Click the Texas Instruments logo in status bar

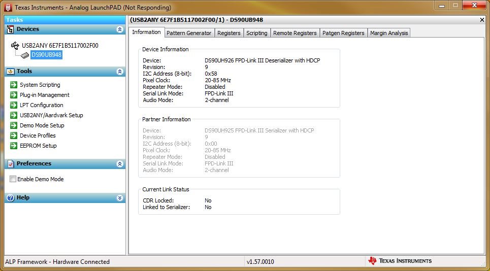[400, 261]
